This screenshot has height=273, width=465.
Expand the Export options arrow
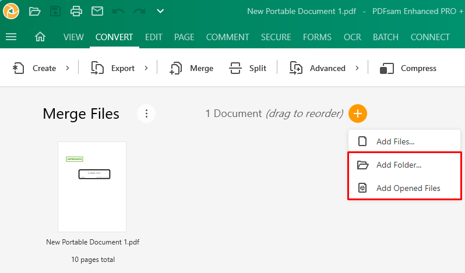click(x=146, y=68)
